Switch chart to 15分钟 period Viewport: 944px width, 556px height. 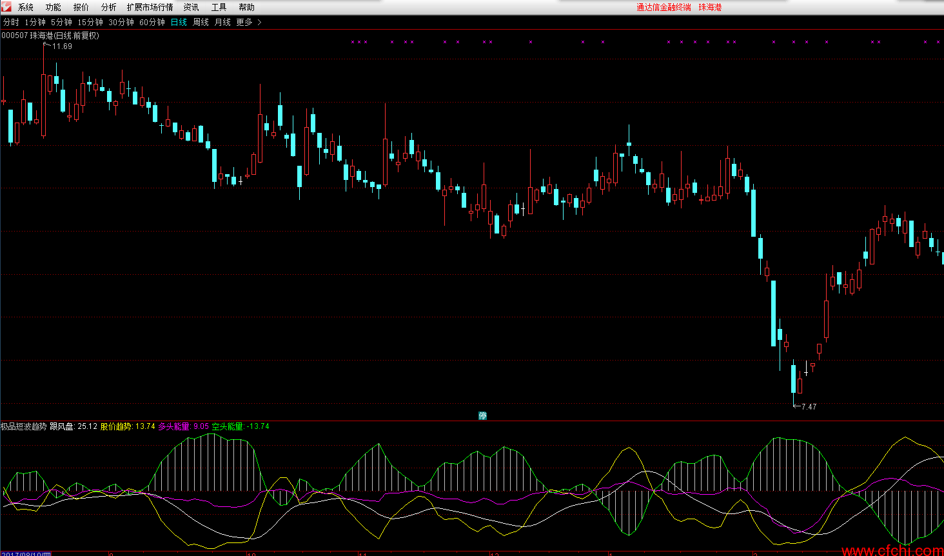point(90,22)
